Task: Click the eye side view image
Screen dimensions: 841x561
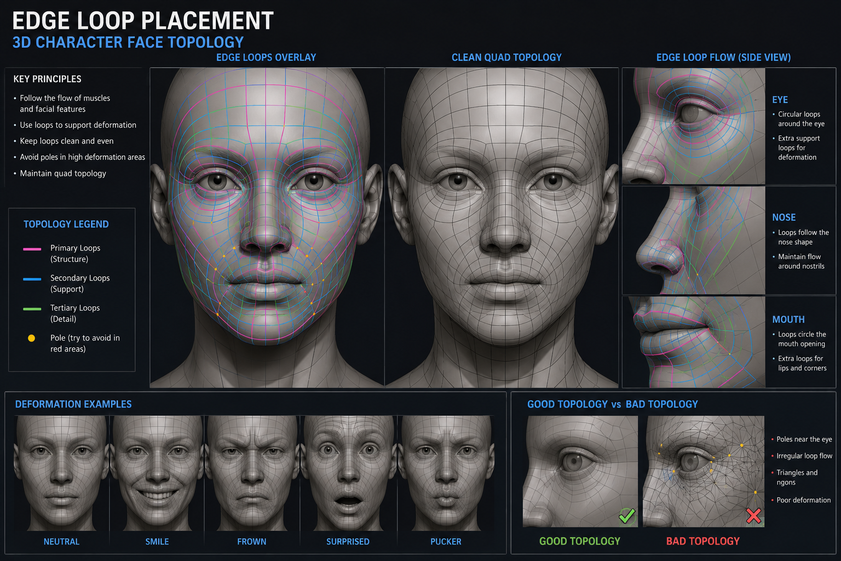Action: 694,126
